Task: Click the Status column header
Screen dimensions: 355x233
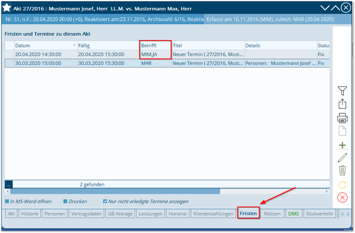Action: coord(323,45)
